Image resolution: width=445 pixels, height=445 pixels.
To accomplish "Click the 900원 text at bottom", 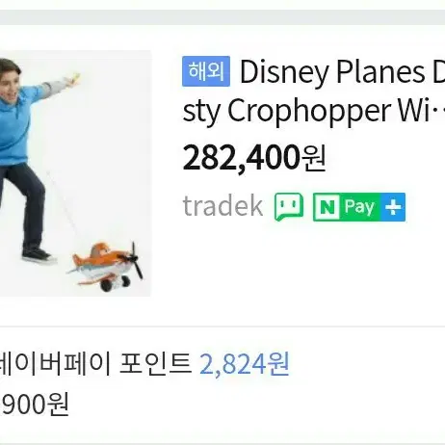I will coord(35,405).
